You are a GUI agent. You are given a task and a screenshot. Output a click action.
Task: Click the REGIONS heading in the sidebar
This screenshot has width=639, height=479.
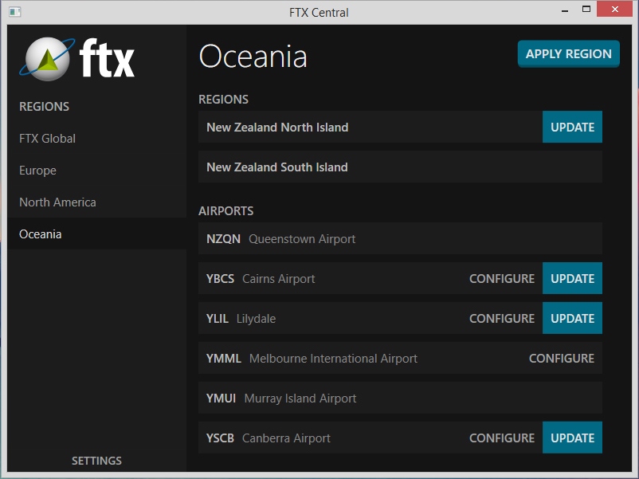tap(44, 106)
